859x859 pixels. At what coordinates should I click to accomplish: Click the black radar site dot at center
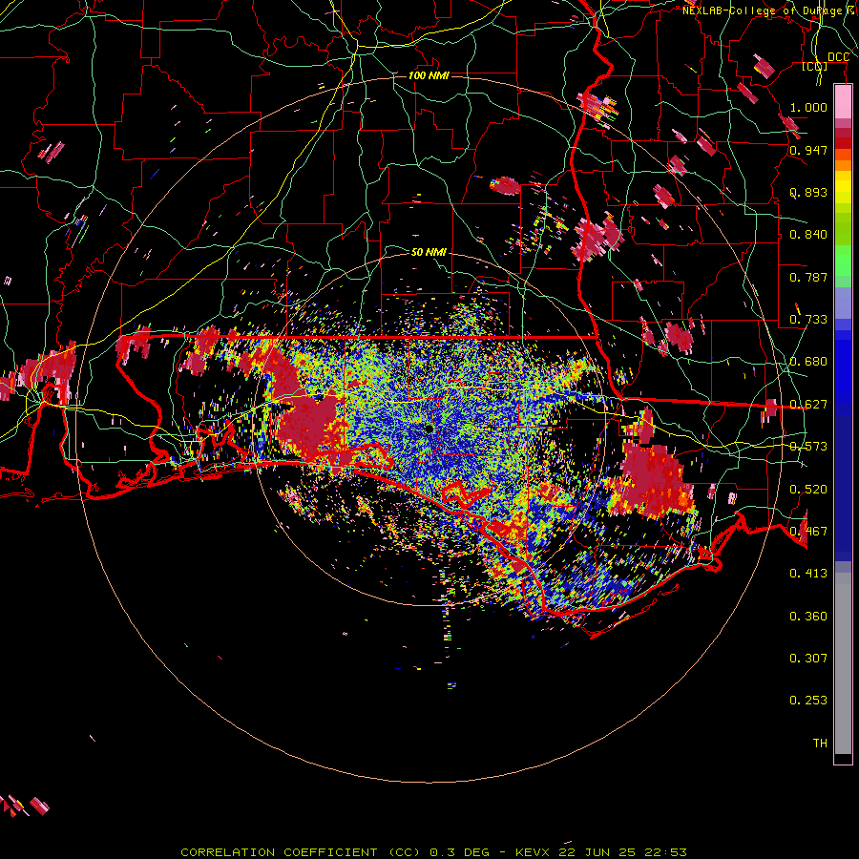click(x=429, y=429)
